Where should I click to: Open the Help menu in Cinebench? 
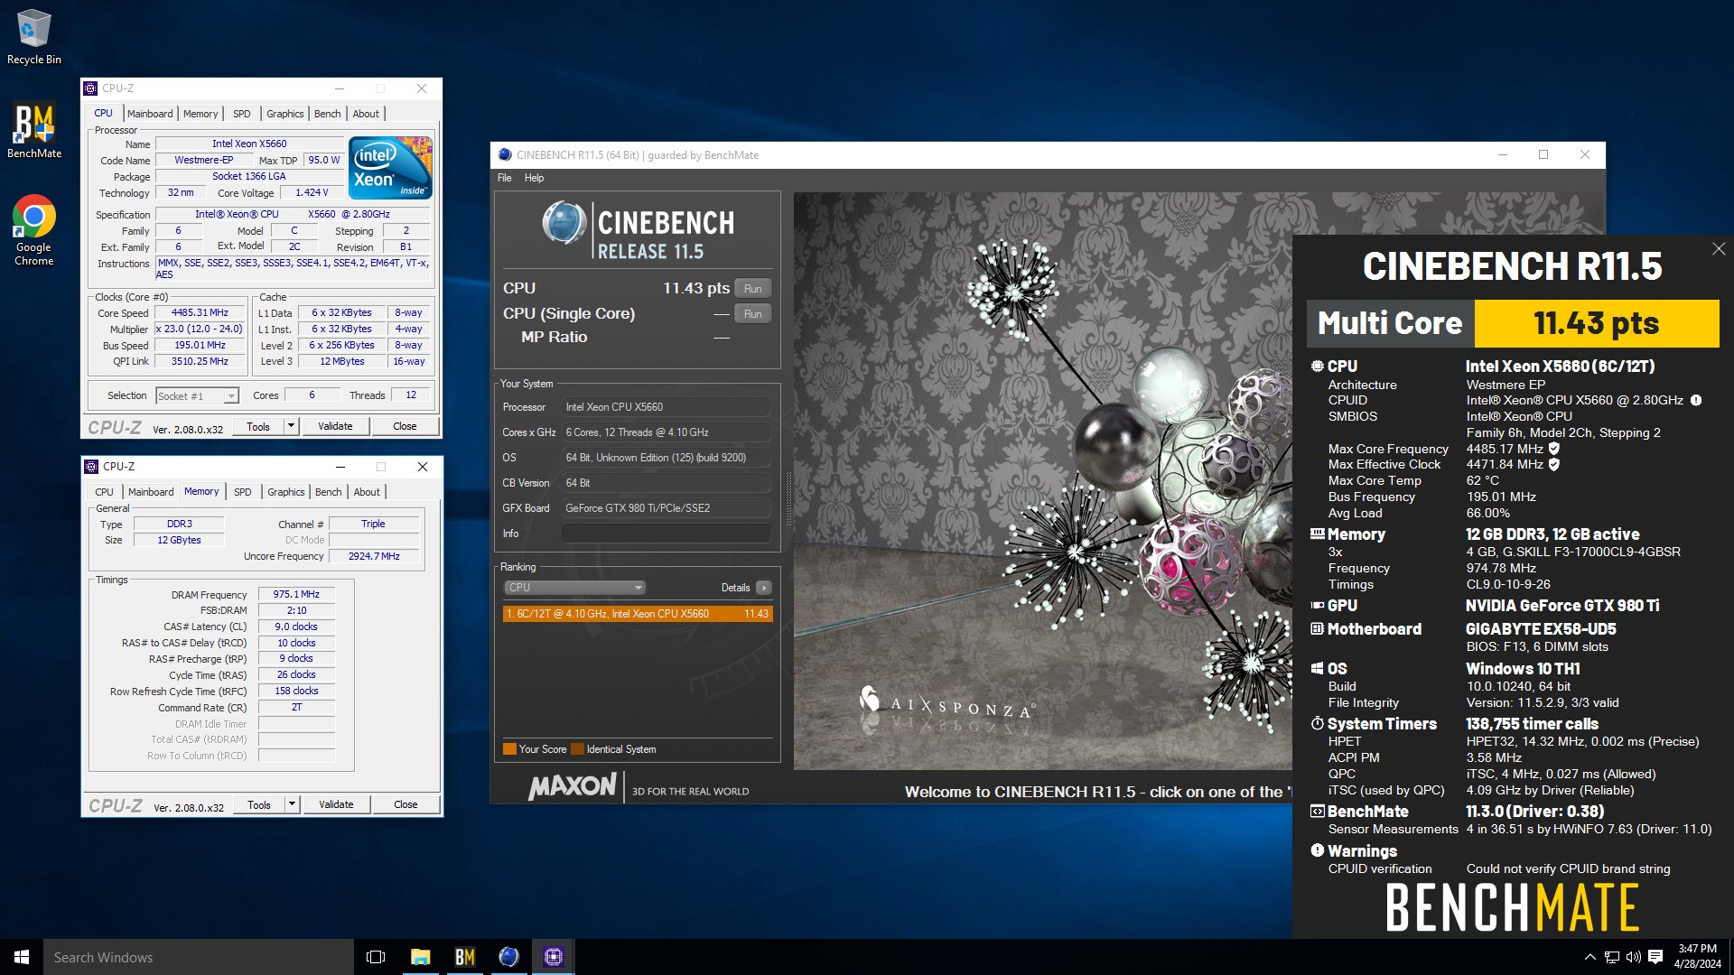tap(535, 178)
